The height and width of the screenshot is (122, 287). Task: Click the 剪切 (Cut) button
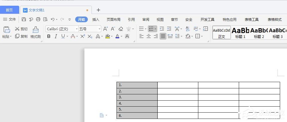[x=21, y=29]
